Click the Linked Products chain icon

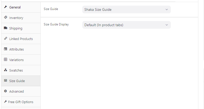[5, 38]
